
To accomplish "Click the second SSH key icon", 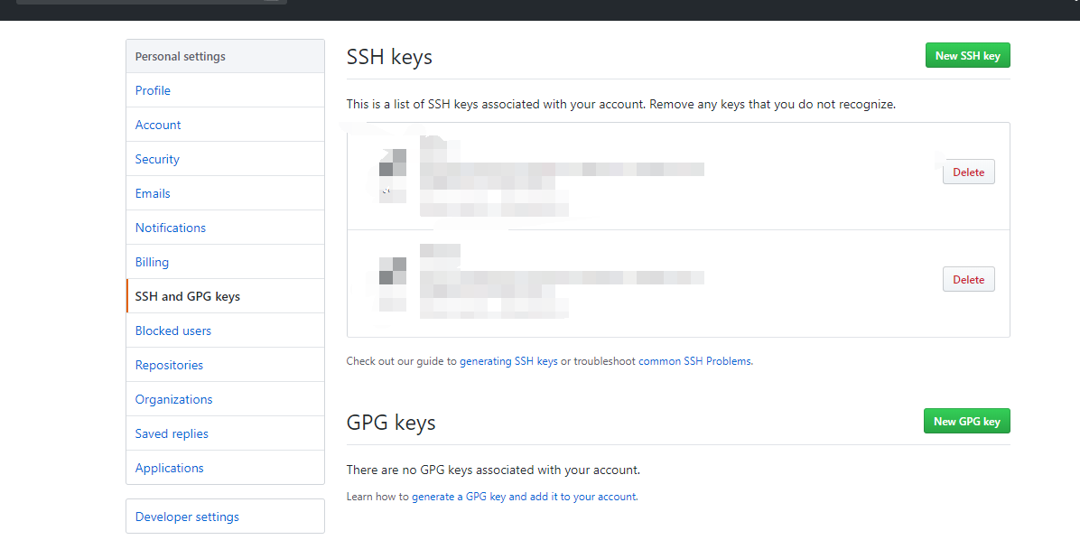I will (x=392, y=284).
